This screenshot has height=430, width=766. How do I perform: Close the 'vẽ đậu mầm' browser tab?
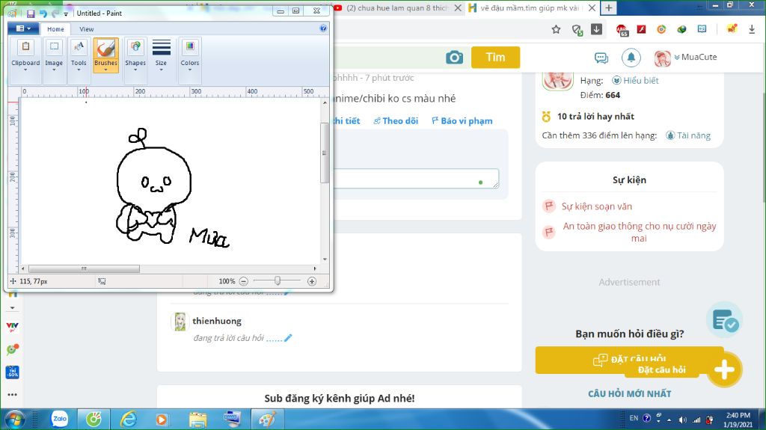(592, 7)
